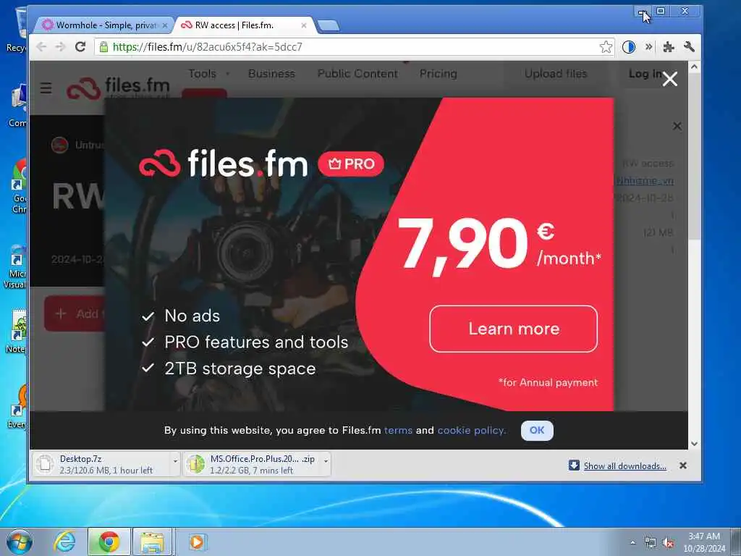This screenshot has width=741, height=556.
Task: Close the side info panel with small X
Action: tap(677, 126)
